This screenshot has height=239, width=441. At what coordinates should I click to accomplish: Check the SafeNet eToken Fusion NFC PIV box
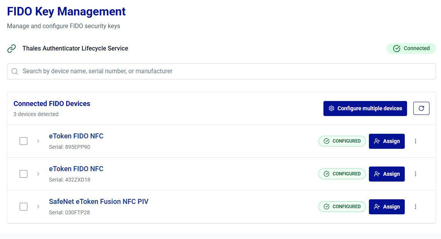pyautogui.click(x=24, y=207)
